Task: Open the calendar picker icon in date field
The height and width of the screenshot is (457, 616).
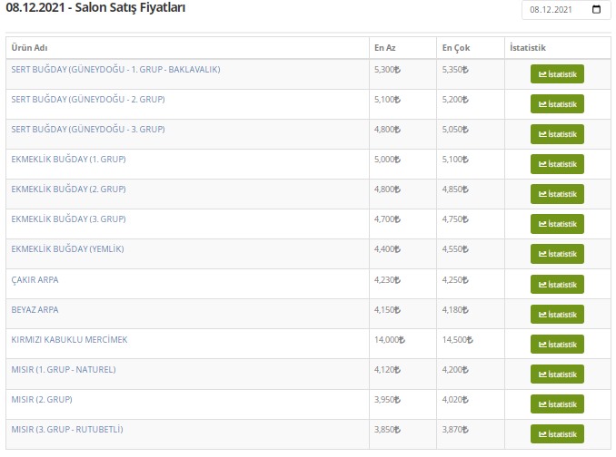Action: [x=596, y=10]
